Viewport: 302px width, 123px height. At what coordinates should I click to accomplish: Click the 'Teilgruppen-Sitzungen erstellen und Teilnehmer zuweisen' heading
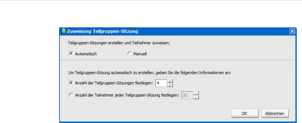coord(119,43)
